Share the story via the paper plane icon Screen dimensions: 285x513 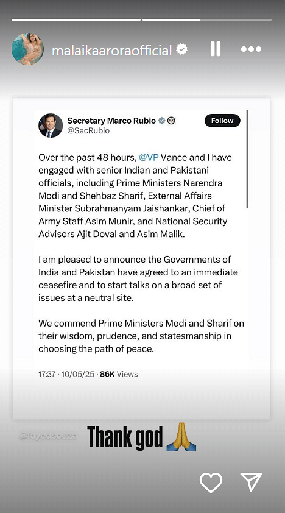pyautogui.click(x=252, y=483)
